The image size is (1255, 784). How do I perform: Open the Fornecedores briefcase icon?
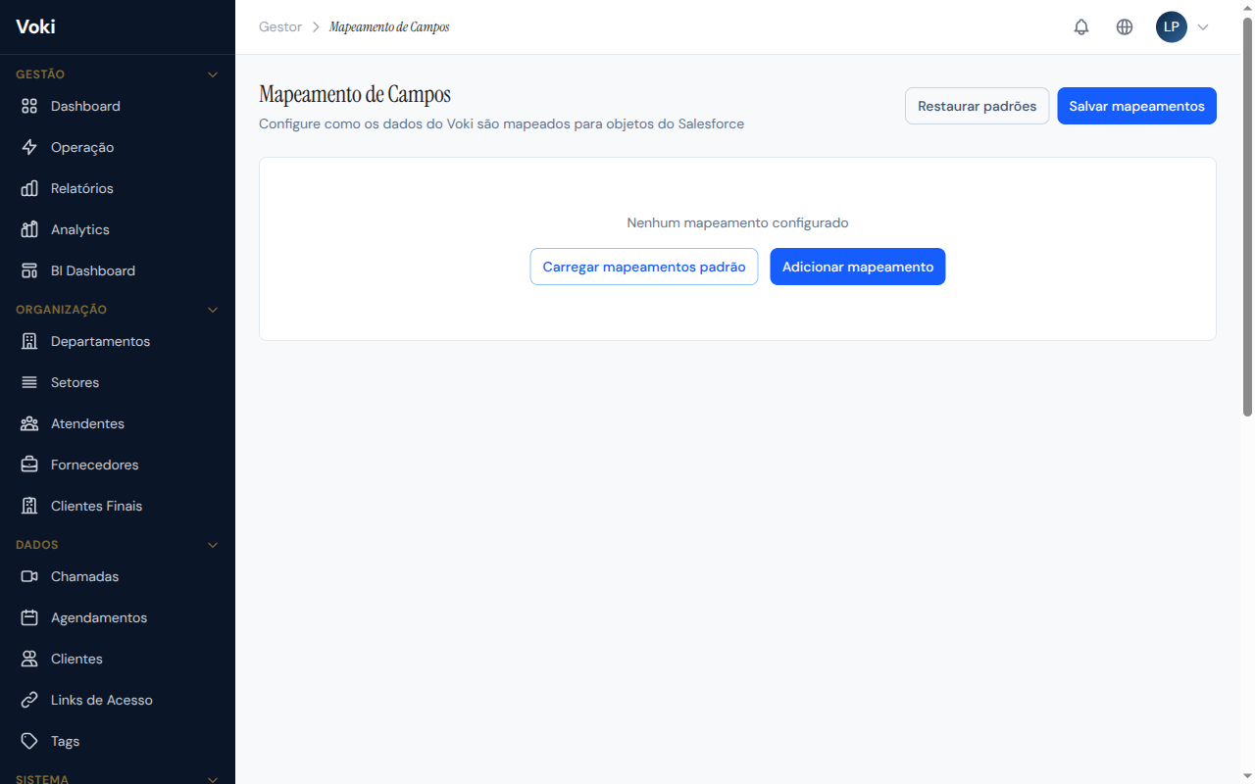click(x=30, y=465)
